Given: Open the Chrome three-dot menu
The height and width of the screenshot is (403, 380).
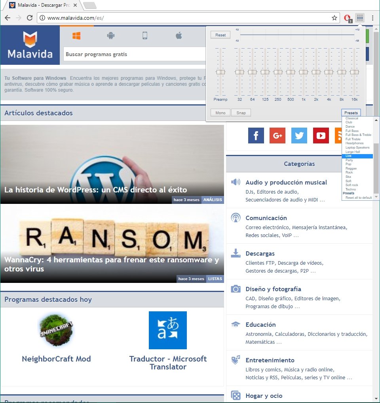Looking at the screenshot, I should [x=372, y=18].
